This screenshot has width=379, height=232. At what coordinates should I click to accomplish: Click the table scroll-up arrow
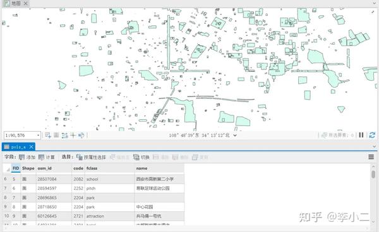[x=373, y=166]
